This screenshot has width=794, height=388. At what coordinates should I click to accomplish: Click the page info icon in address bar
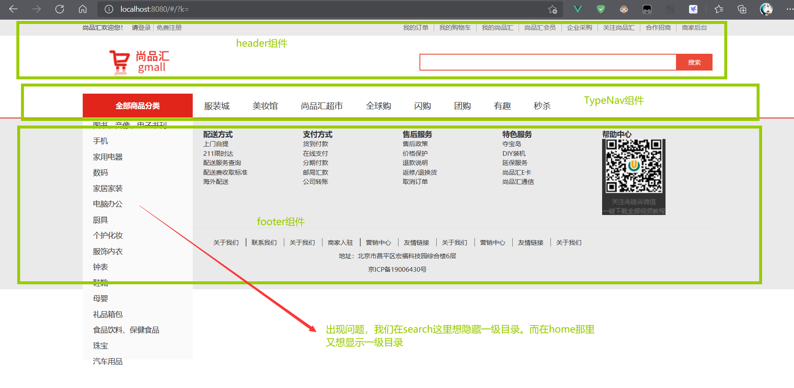click(x=108, y=9)
